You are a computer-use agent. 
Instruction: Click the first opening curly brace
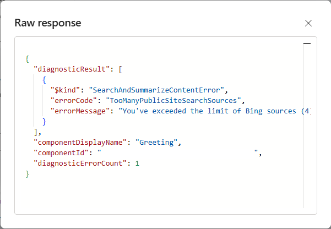coord(27,58)
